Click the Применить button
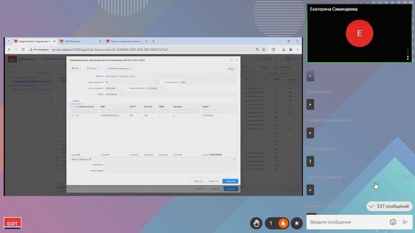Screen dimensions: 415x233 point(213,181)
